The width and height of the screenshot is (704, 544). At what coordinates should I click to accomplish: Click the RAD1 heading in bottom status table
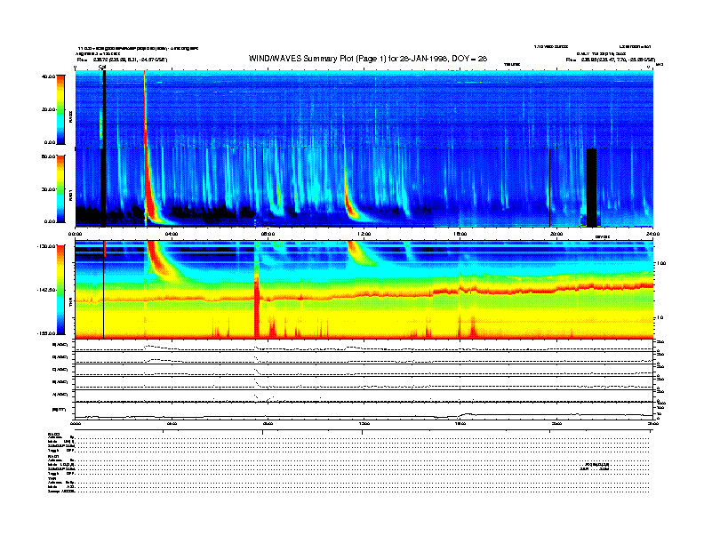(x=53, y=456)
